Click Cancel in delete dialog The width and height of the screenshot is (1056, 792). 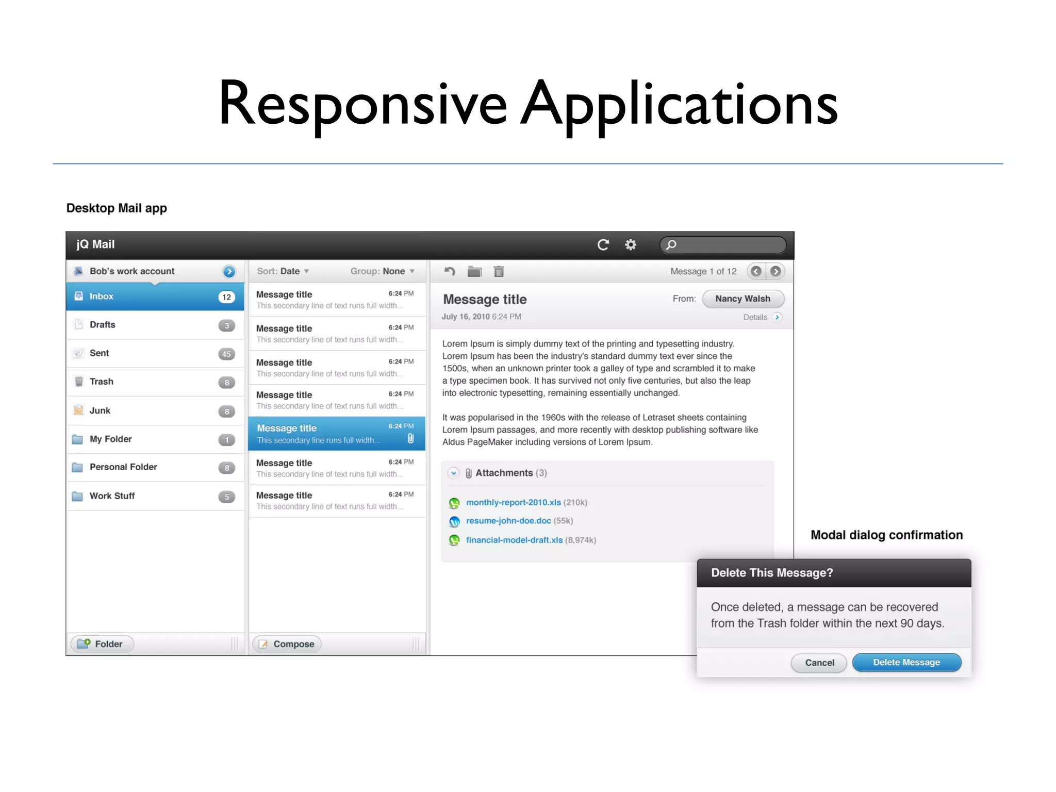819,663
